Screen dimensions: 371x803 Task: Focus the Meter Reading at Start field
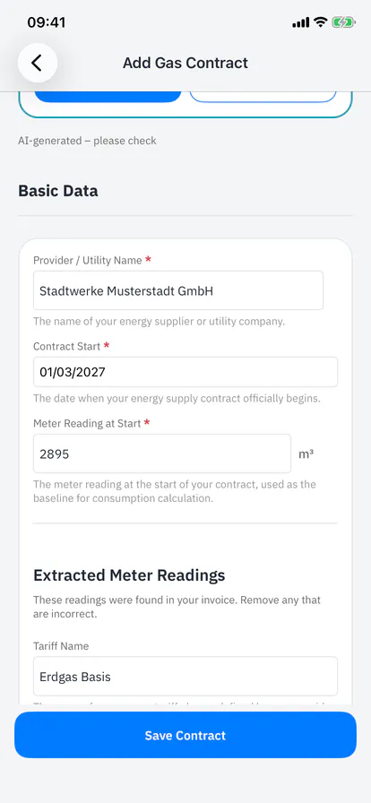pos(162,453)
